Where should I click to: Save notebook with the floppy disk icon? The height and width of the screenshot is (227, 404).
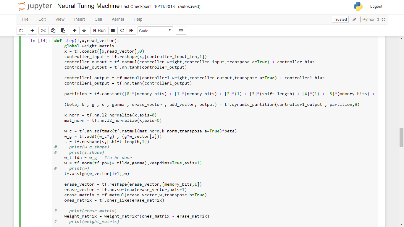point(21,30)
